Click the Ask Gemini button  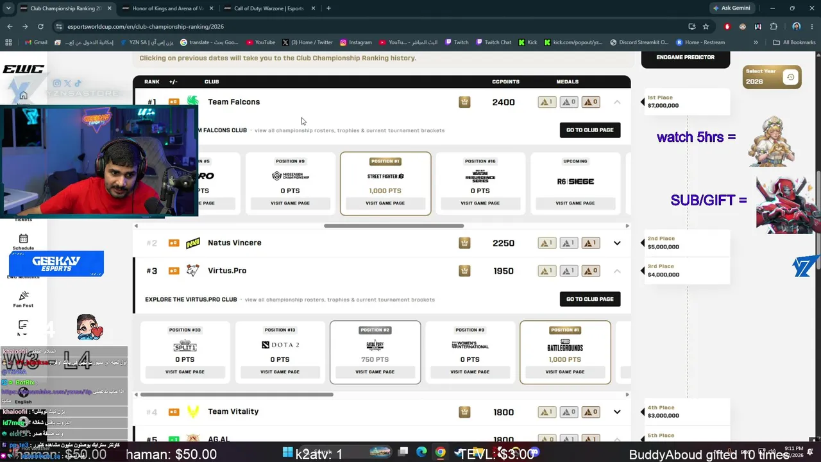click(731, 8)
